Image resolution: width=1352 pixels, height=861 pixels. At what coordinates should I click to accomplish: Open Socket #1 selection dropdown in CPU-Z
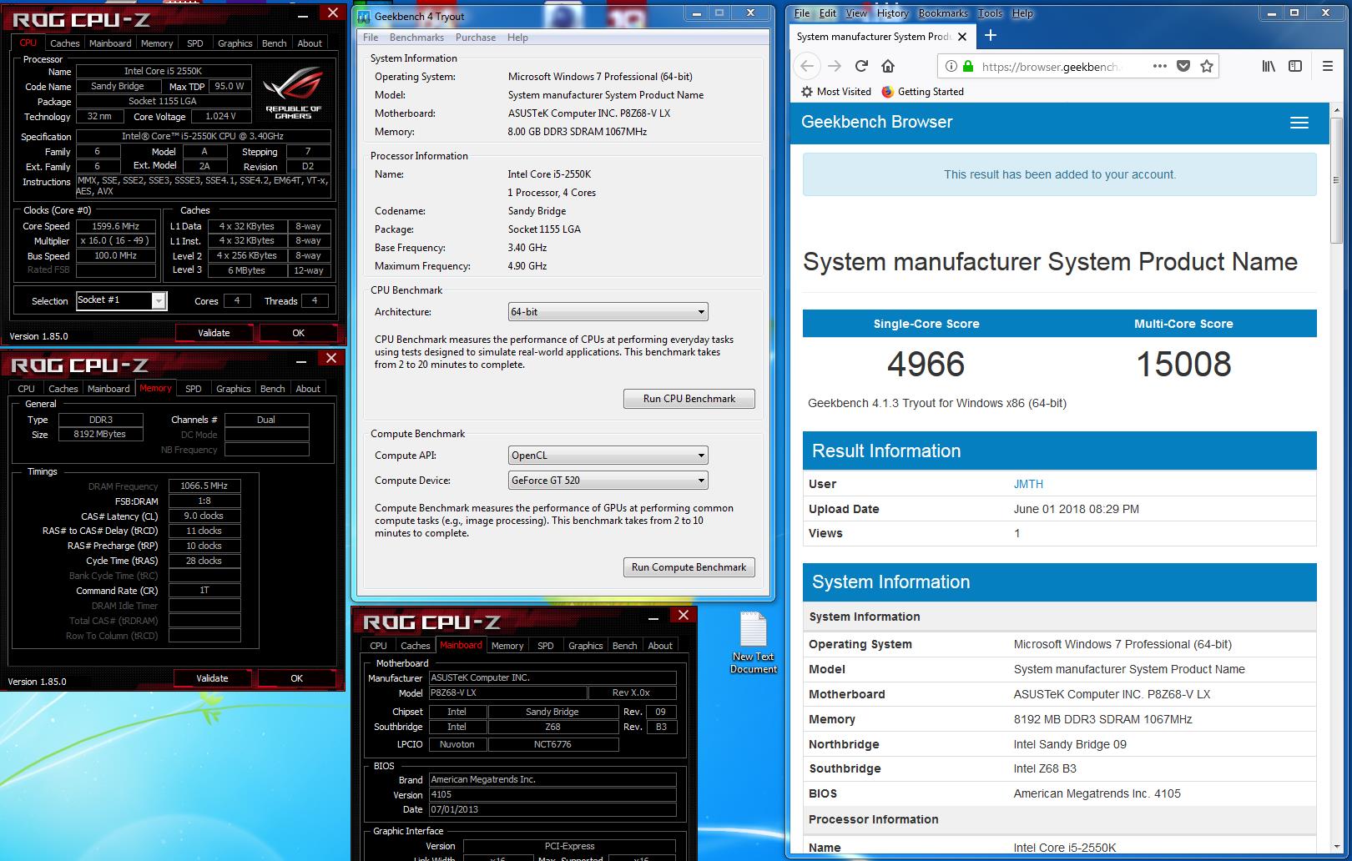click(x=122, y=301)
